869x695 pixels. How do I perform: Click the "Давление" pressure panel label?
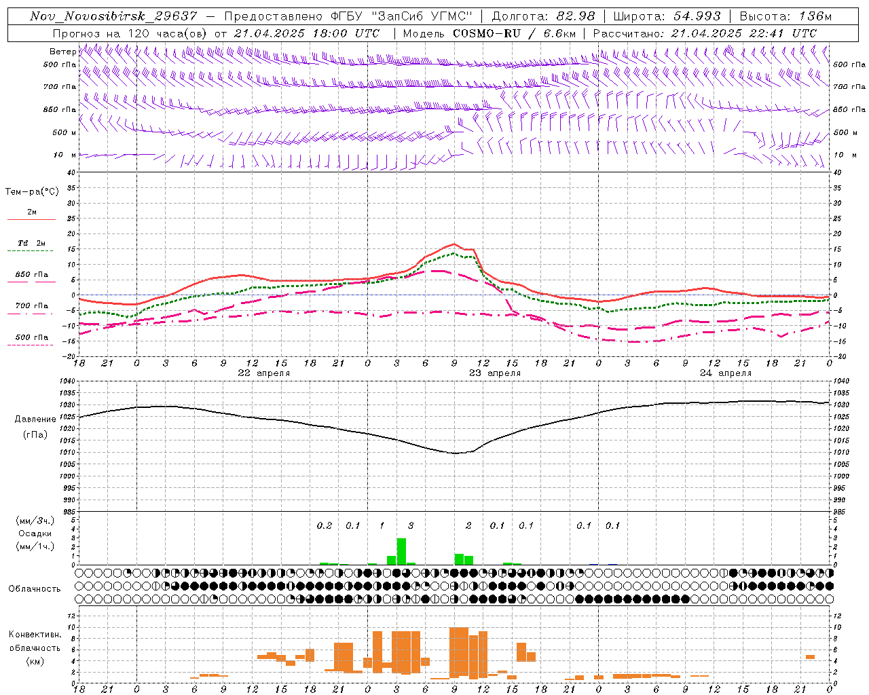(35, 419)
